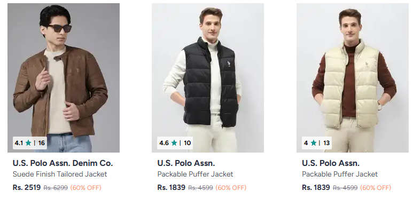The width and height of the screenshot is (413, 215).
Task: Click the 13 ratings count on the cream puffer jacket
Action: point(326,143)
